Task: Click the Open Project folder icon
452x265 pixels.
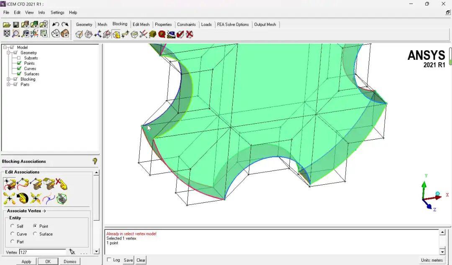Action: point(7,25)
